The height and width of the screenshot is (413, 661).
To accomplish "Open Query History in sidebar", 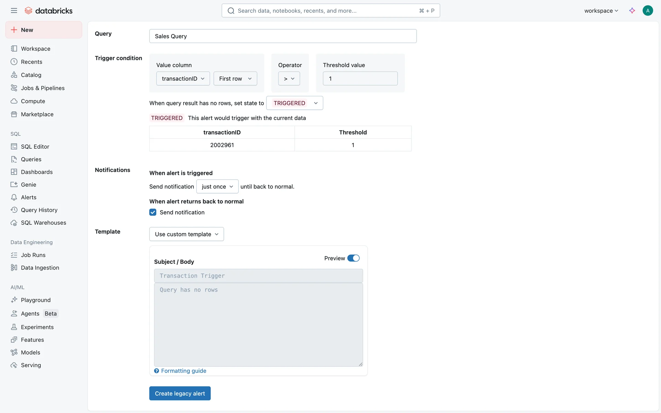I will click(x=39, y=210).
